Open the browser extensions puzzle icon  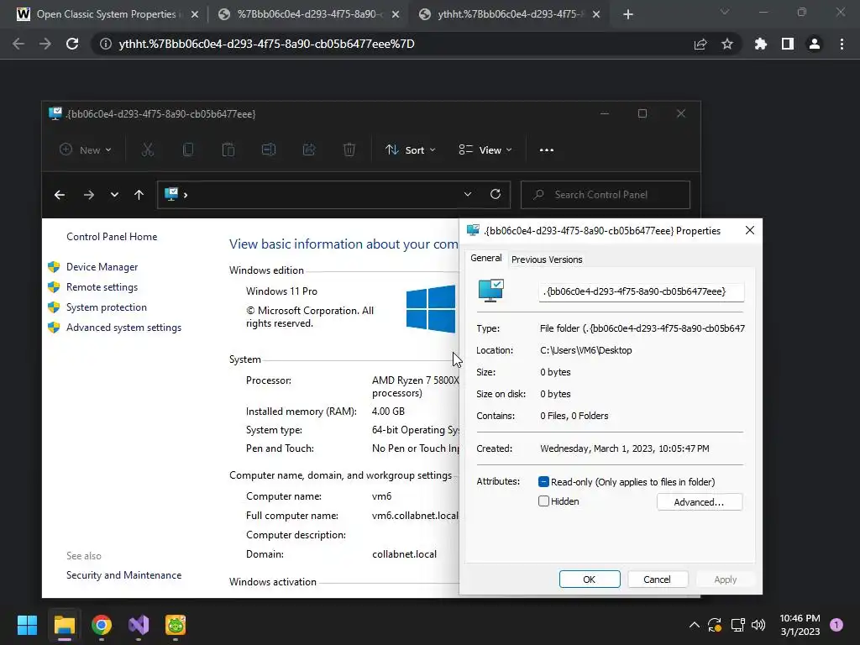(761, 44)
